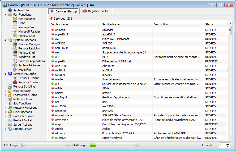Sort by the Status column header

(216, 24)
